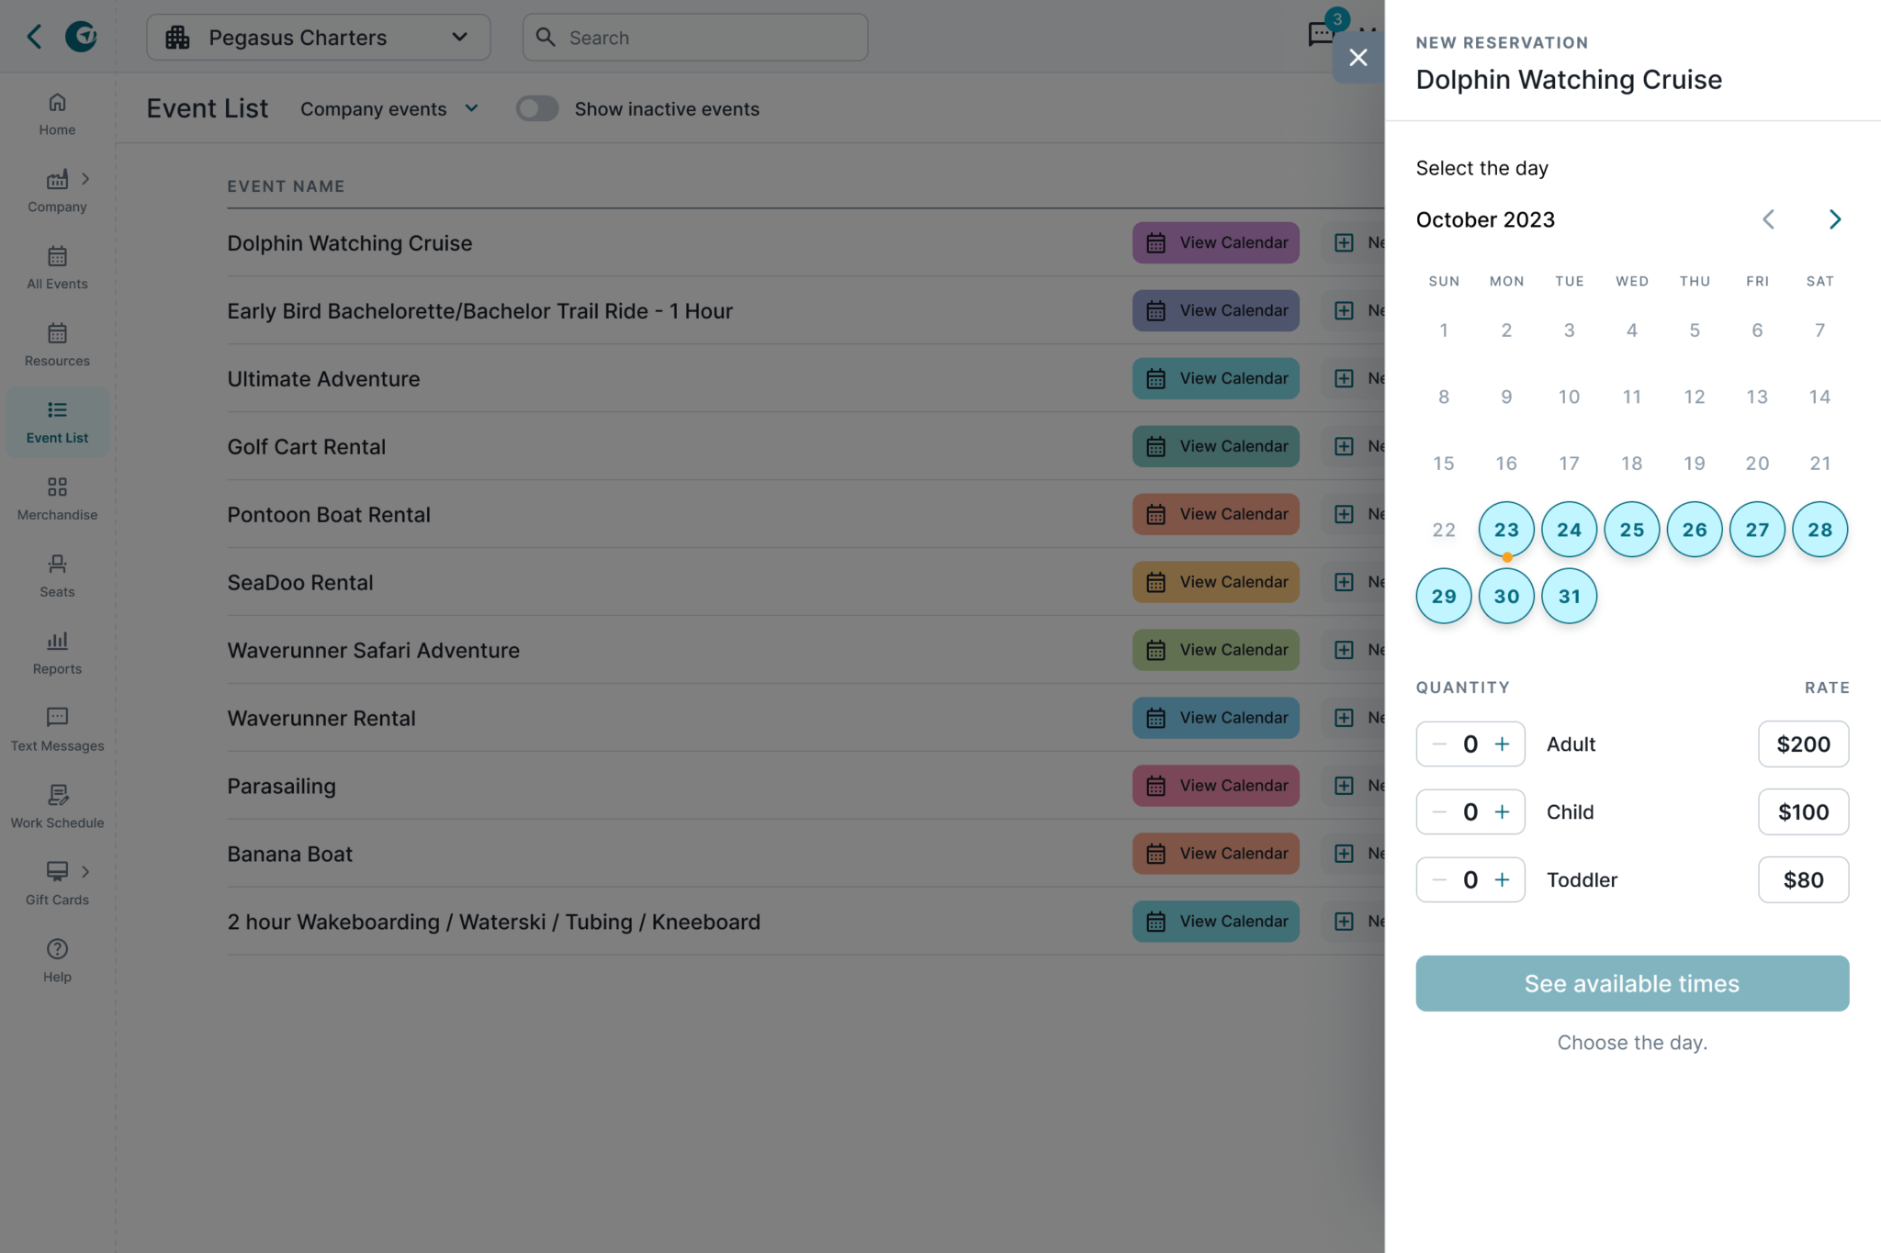Go back using the top-left arrow
Screen dimensions: 1881x1253
click(x=35, y=37)
